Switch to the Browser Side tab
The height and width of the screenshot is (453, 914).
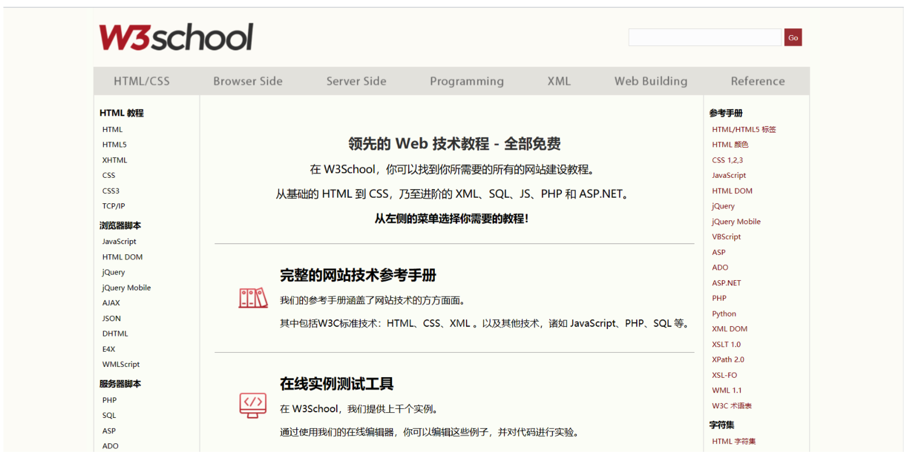[248, 81]
